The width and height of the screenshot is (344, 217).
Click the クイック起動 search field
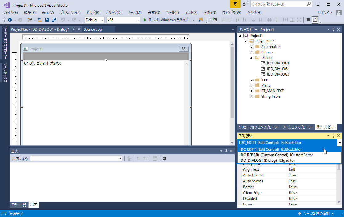279,4
